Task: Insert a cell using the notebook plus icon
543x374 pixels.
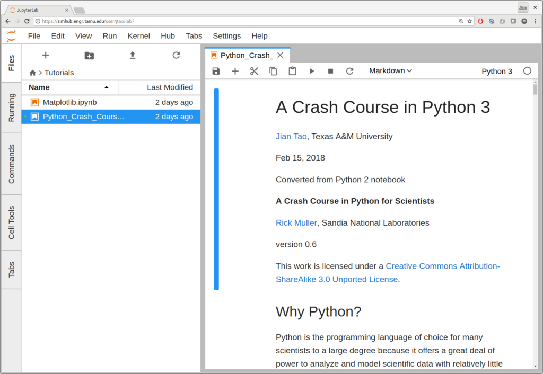Action: pyautogui.click(x=235, y=71)
